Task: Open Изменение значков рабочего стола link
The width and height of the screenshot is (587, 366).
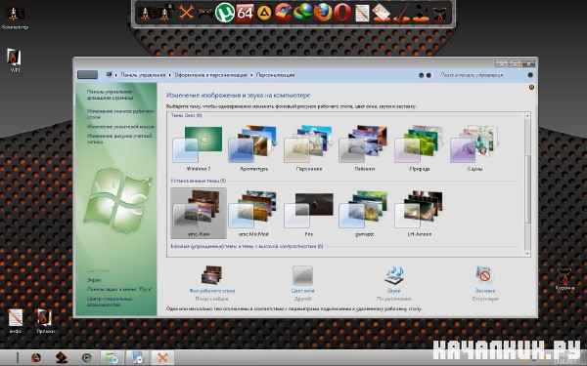Action: [120, 114]
